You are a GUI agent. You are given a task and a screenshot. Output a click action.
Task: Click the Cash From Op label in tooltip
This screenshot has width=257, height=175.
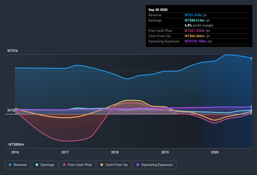click(159, 36)
